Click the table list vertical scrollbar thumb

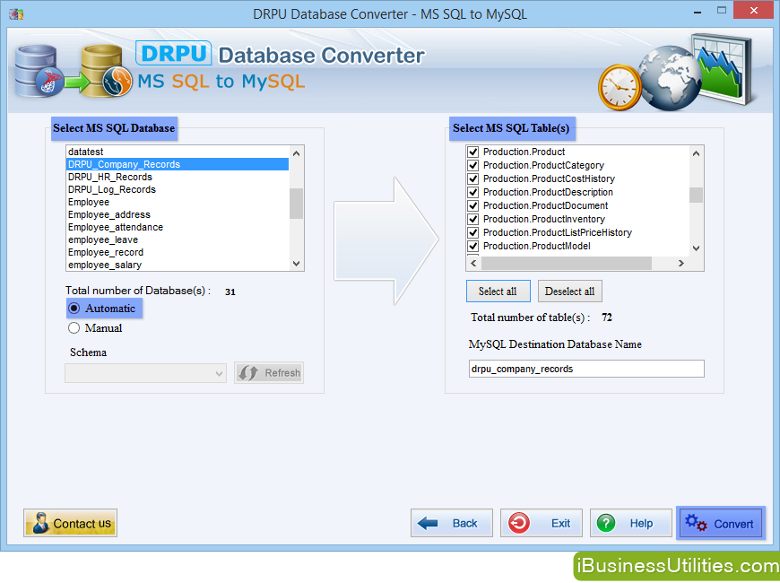tap(697, 195)
